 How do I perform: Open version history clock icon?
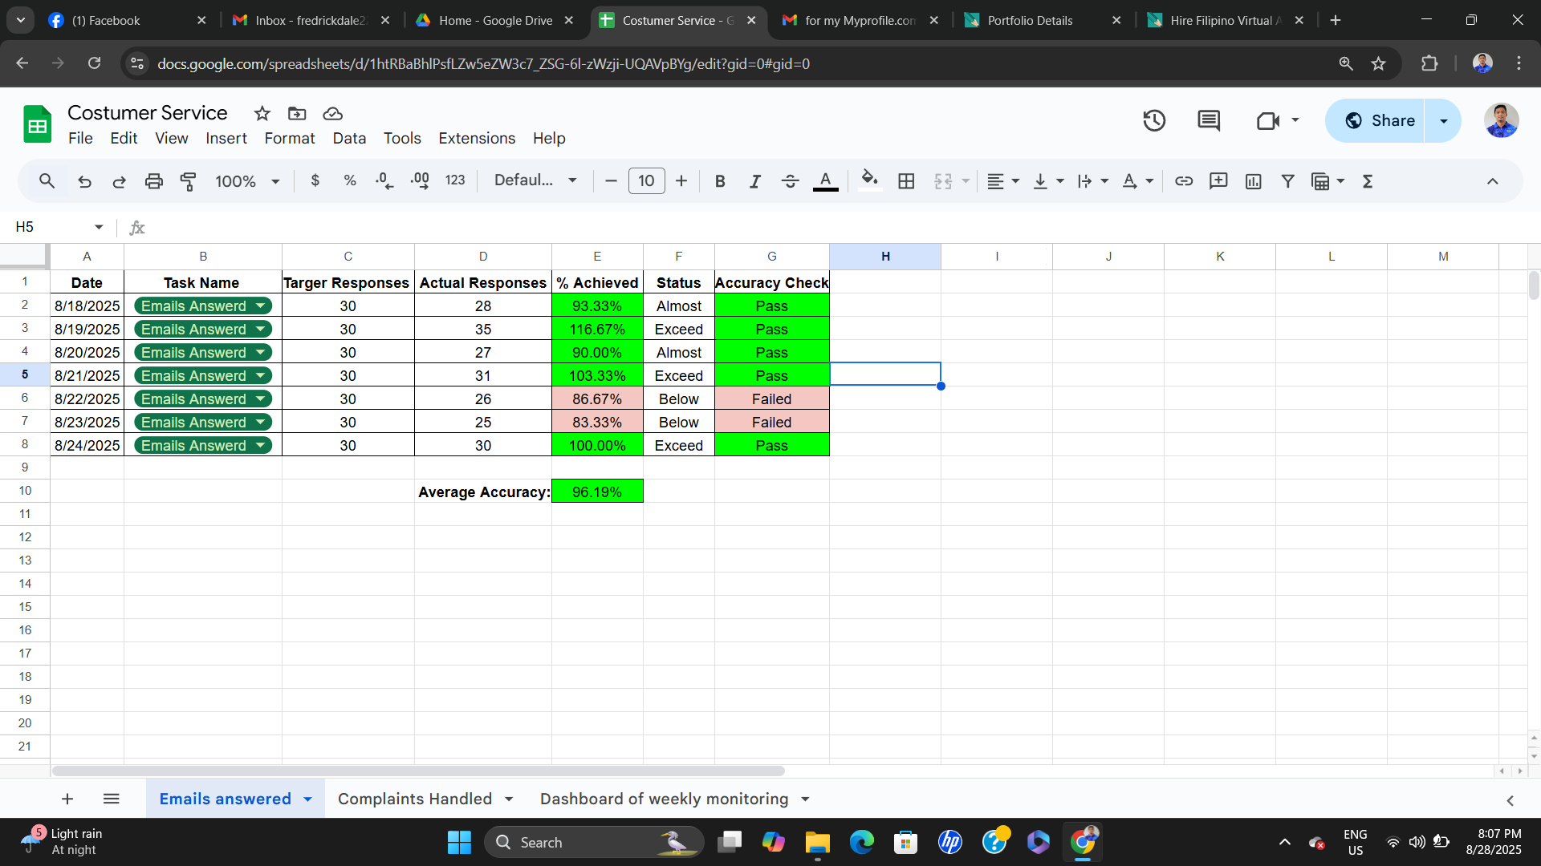(x=1154, y=121)
